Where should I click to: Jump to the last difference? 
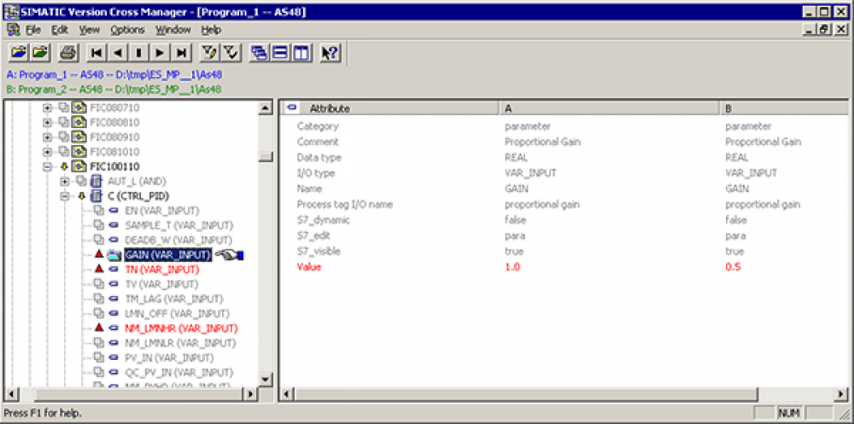181,53
